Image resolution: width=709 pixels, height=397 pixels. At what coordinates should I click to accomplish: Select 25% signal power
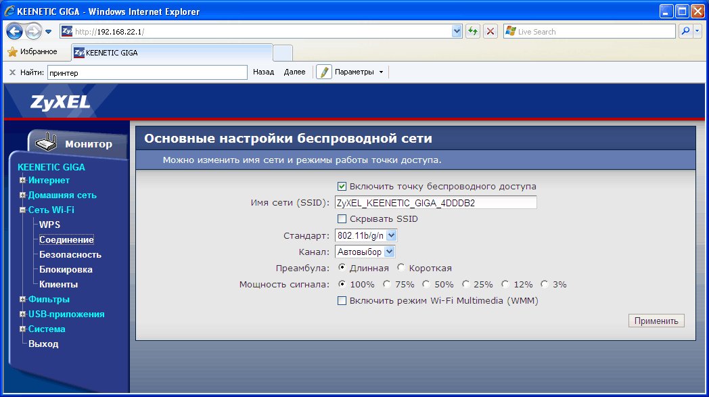(465, 284)
